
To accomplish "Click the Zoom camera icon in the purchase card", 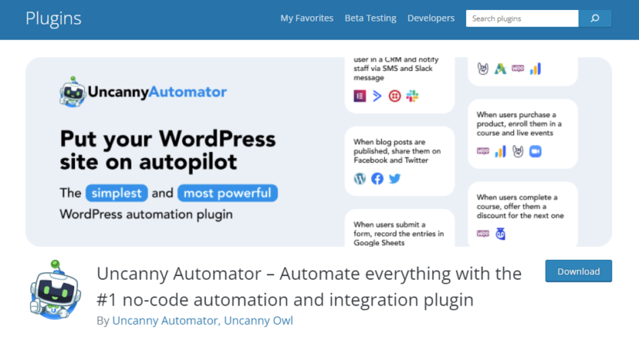I will click(535, 151).
